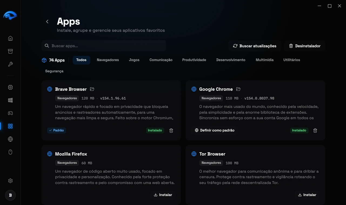
Task: Click the active apps grid icon in the sidebar
Action: (10, 126)
